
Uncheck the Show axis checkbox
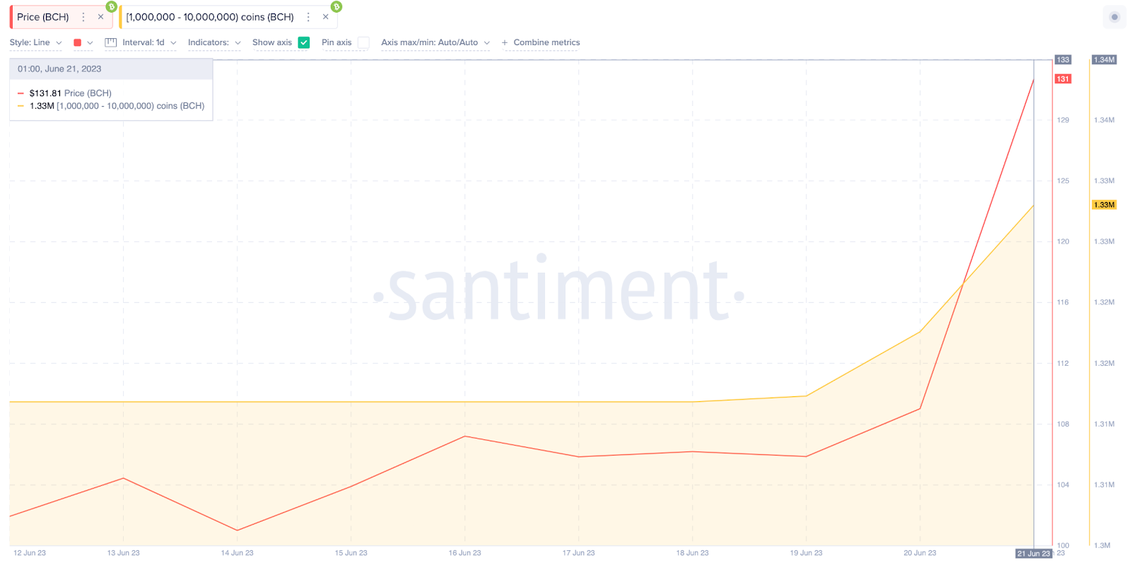coord(304,42)
